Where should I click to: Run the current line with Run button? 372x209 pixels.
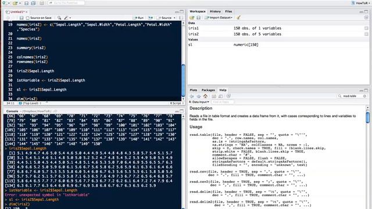(138, 18)
